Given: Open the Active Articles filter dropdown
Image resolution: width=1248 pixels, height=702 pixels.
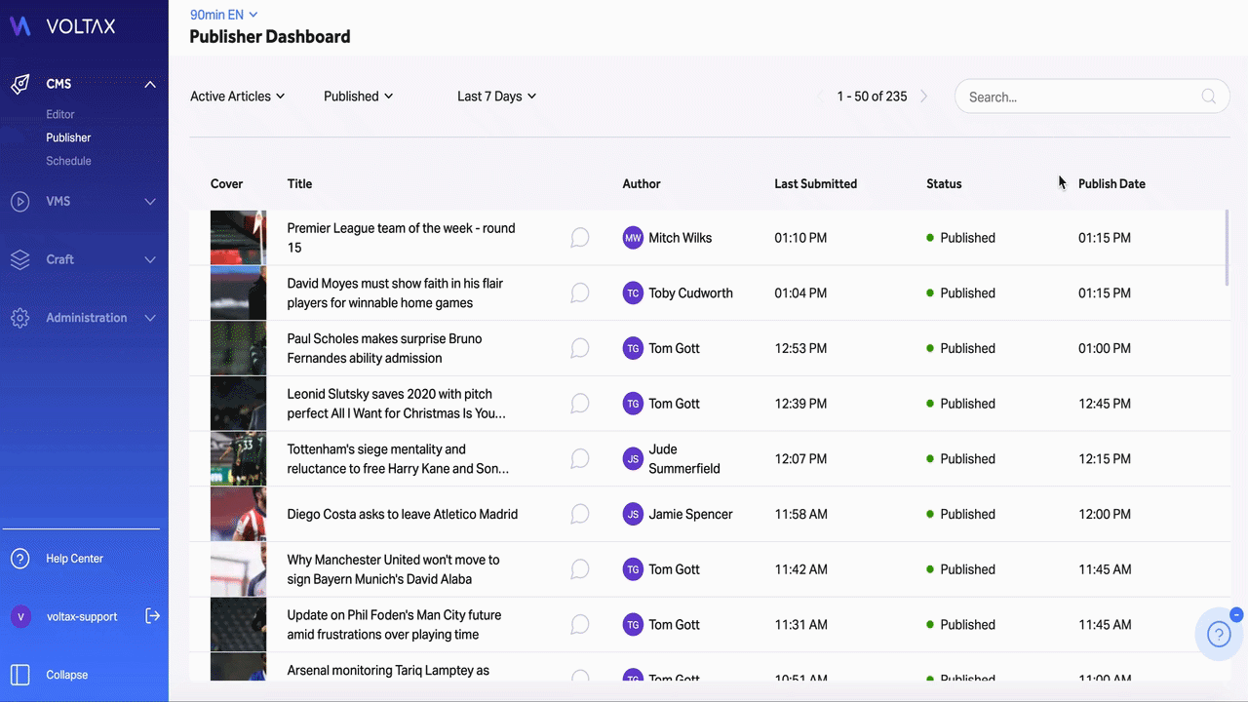Looking at the screenshot, I should pos(237,97).
